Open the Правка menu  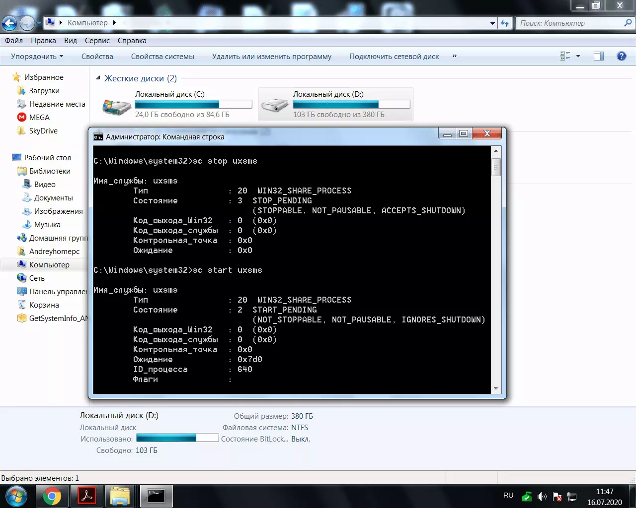point(43,41)
